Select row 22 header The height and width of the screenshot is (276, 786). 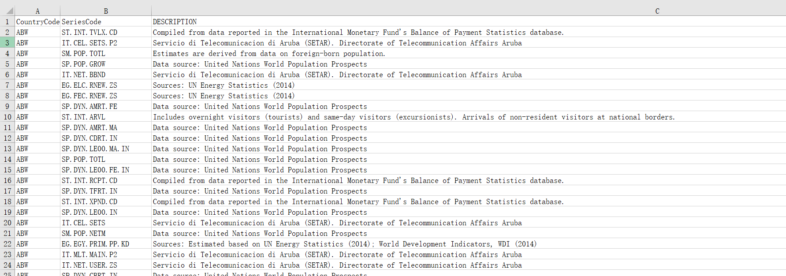tap(7, 244)
